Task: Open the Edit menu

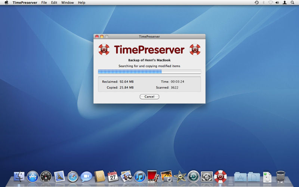Action: click(54, 3)
